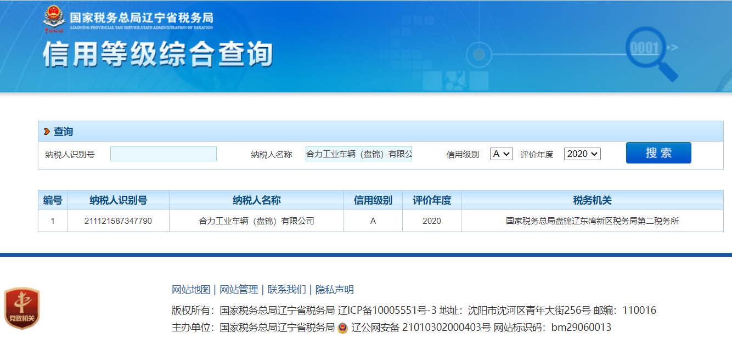The height and width of the screenshot is (344, 732).
Task: Select 2020 in the evaluation year combo box
Action: click(582, 154)
